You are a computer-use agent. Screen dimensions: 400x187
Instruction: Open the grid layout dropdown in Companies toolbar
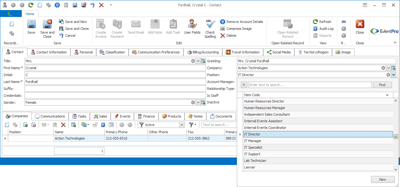click(85, 125)
